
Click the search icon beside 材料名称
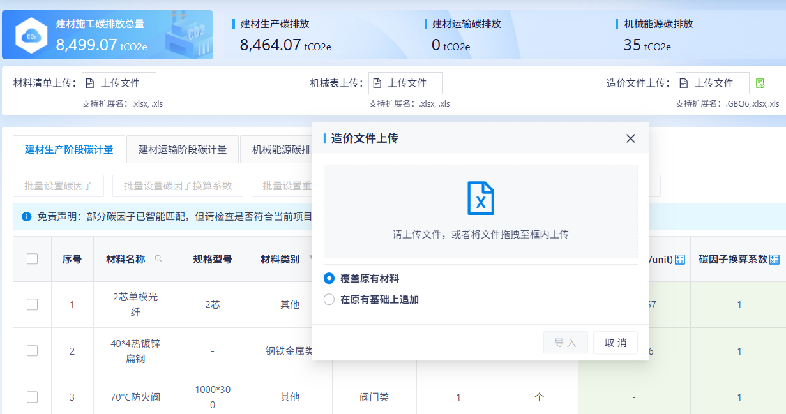159,259
